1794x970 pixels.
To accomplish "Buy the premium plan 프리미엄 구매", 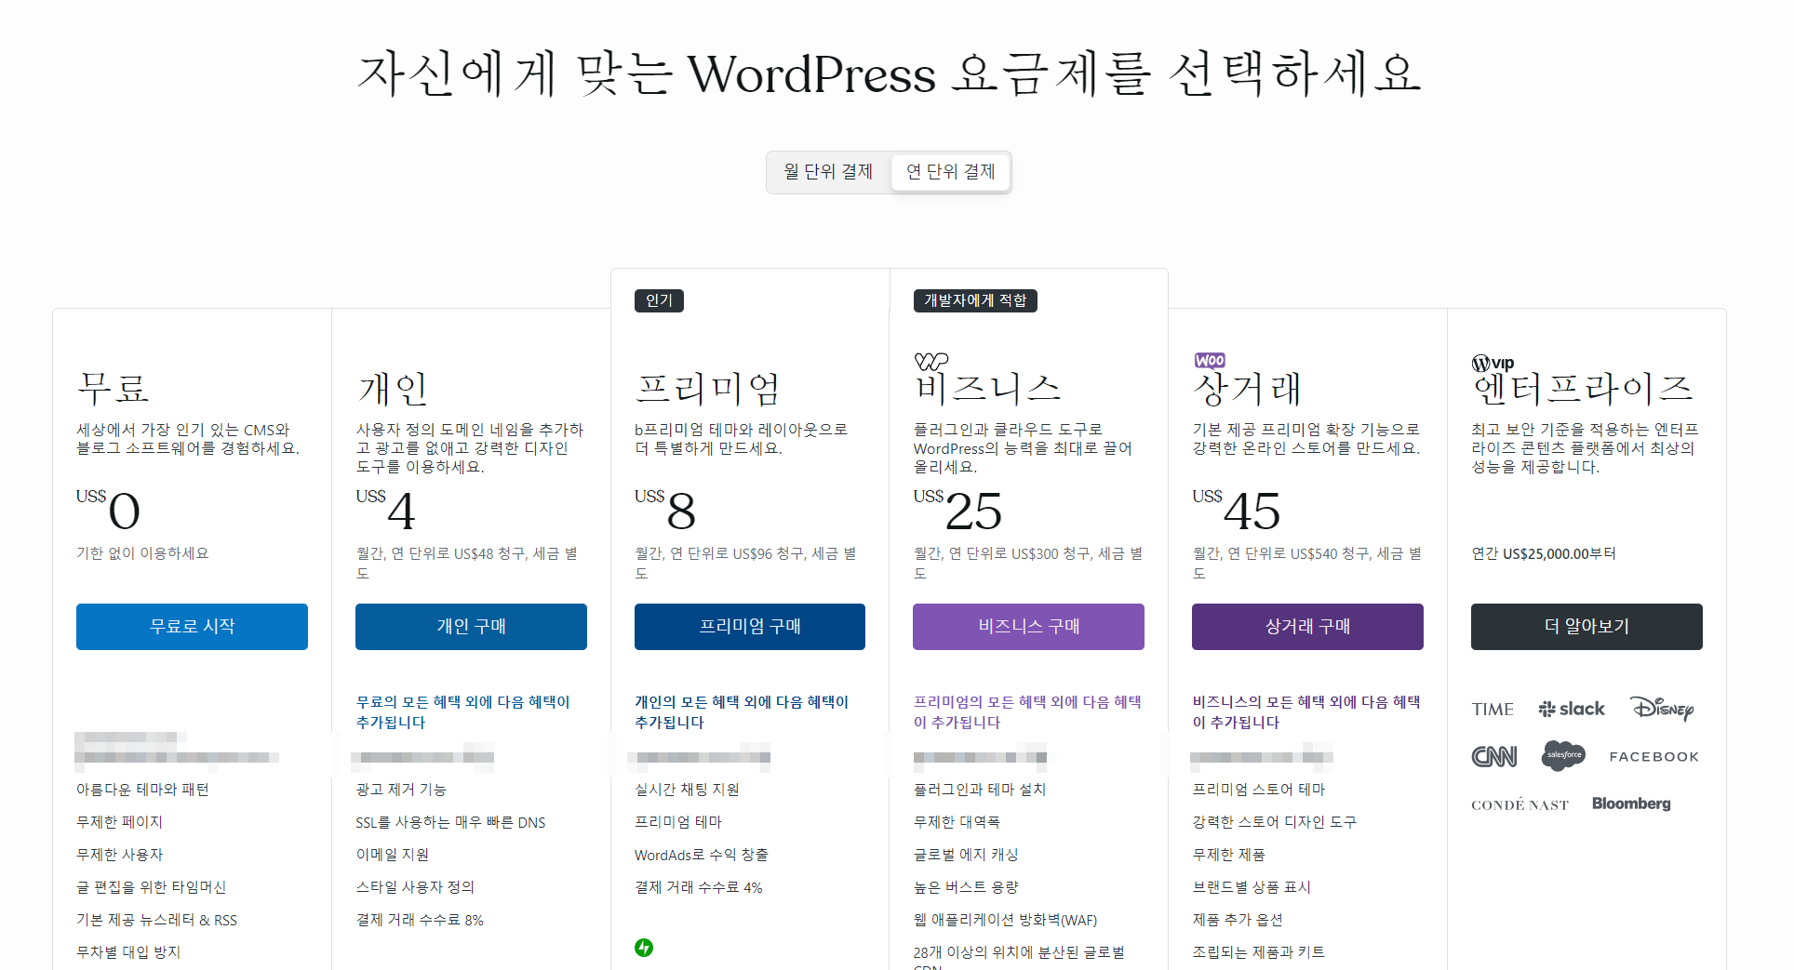I will click(750, 627).
